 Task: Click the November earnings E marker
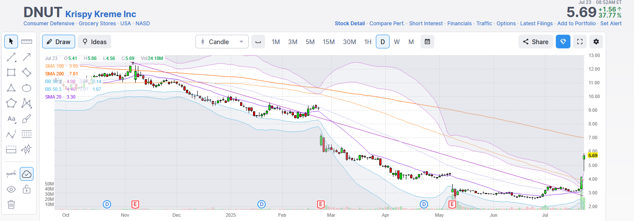coord(135,204)
